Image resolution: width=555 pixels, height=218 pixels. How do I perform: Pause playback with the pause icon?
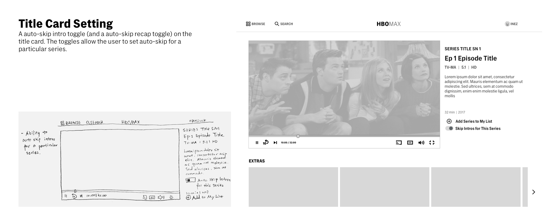[257, 143]
